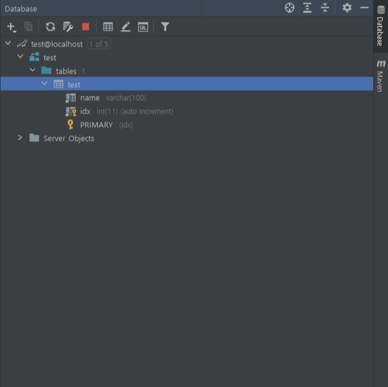Image resolution: width=388 pixels, height=387 pixels.
Task: Click the Select Opened File crosshair icon
Action: pos(290,8)
